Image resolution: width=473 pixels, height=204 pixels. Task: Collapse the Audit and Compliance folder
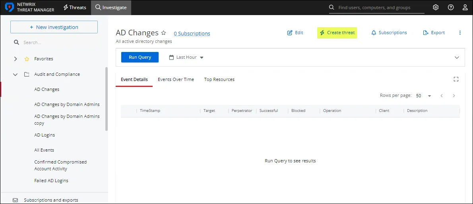(x=16, y=74)
